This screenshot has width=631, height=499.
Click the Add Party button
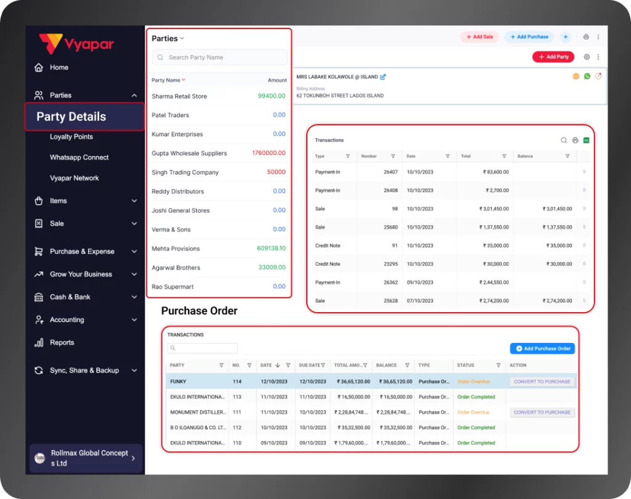[553, 56]
